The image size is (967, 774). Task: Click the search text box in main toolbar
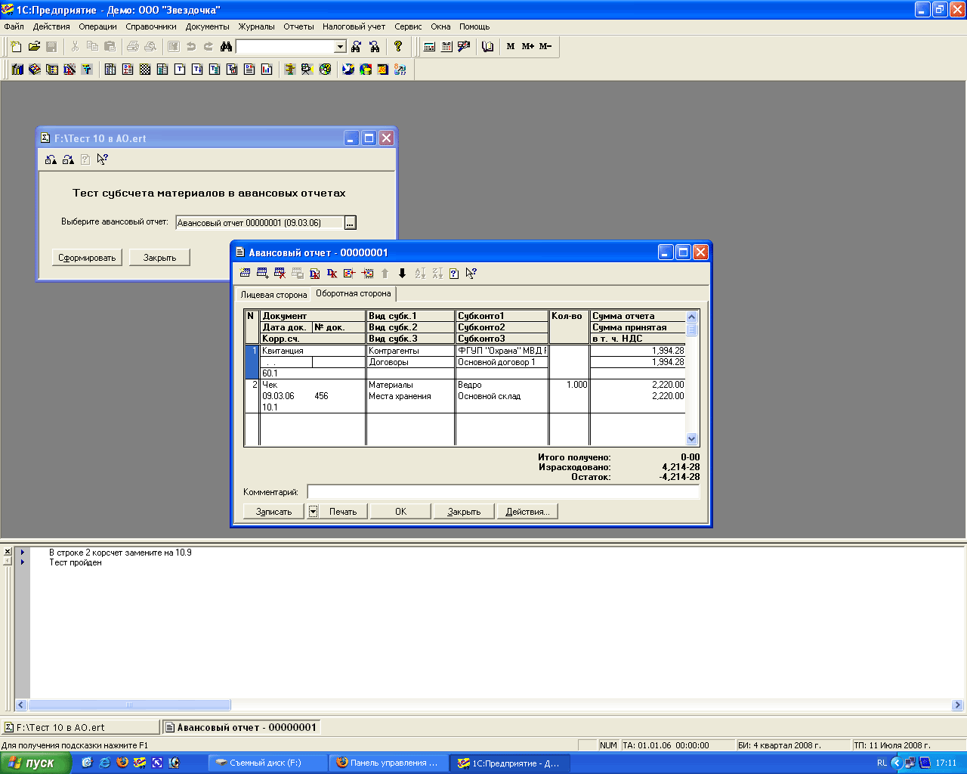pyautogui.click(x=286, y=47)
